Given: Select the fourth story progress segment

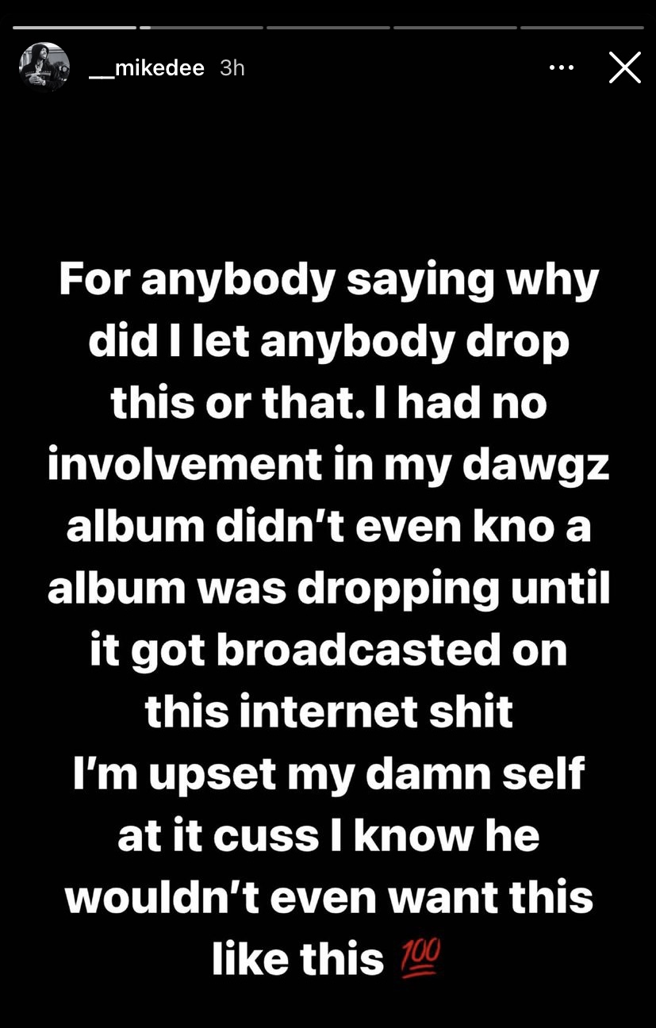Looking at the screenshot, I should point(455,28).
